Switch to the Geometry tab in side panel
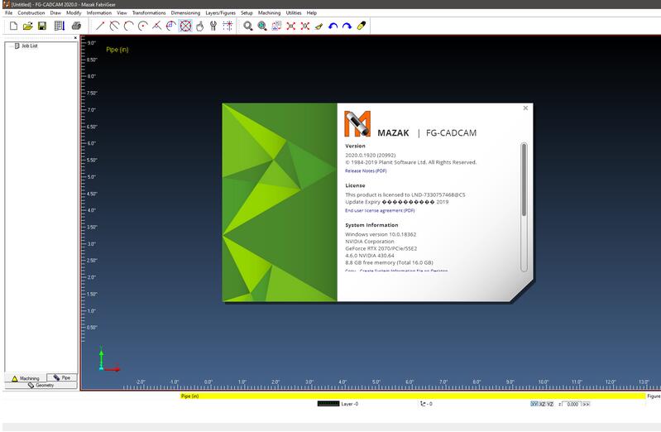 [41, 385]
